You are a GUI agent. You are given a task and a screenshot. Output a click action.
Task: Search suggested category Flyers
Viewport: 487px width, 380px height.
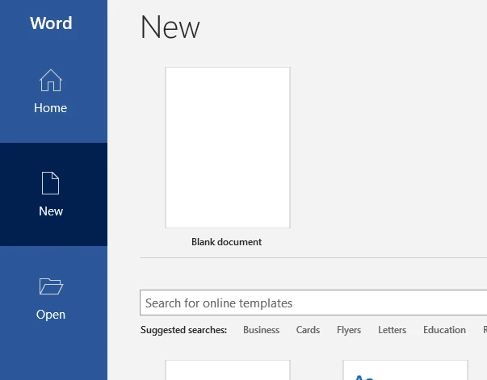[349, 330]
